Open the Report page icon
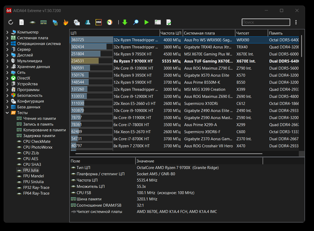314x231 pixels. [22, 22]
